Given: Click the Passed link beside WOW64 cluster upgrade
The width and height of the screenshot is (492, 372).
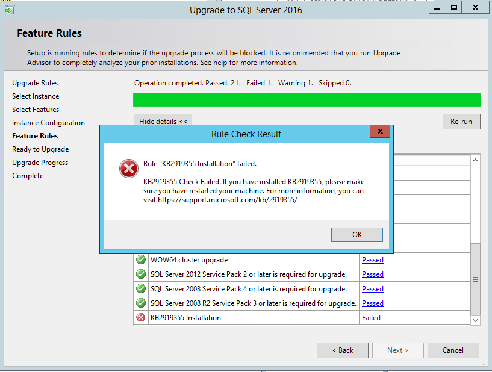Looking at the screenshot, I should point(372,259).
